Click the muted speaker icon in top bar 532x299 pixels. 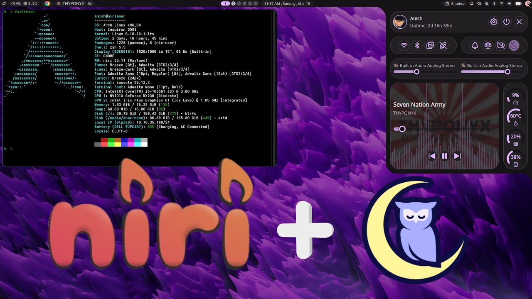[479, 3]
